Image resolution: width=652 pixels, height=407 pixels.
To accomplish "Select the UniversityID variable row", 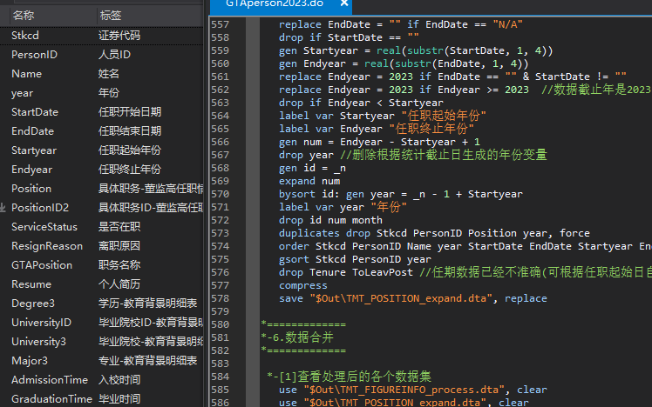I will 101,323.
